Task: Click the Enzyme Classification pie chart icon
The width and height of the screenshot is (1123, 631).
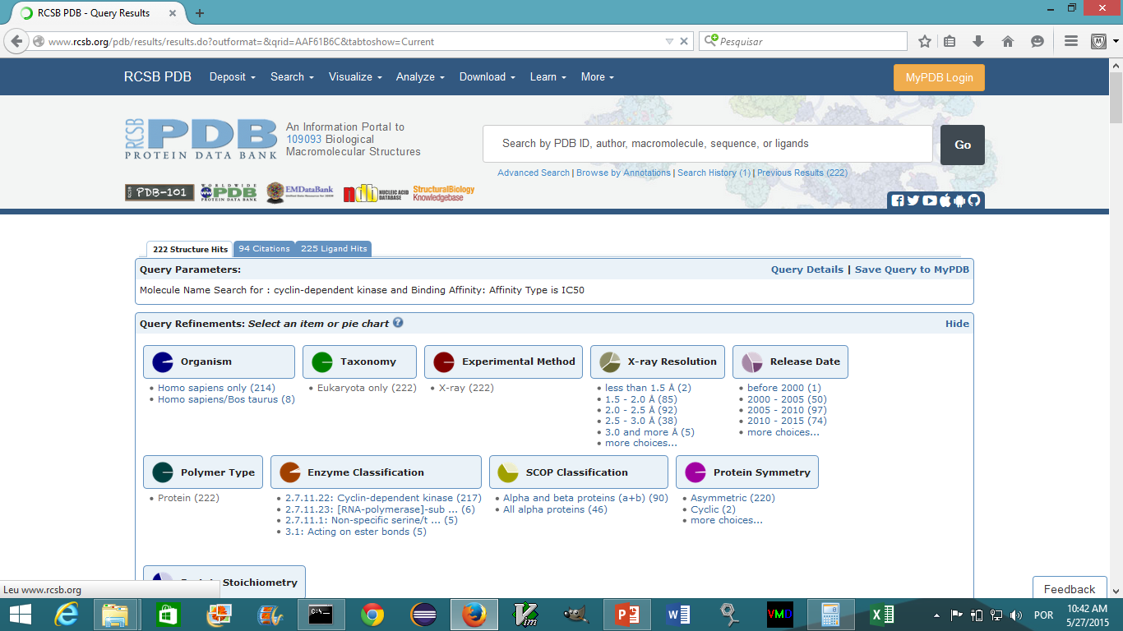Action: pos(290,472)
